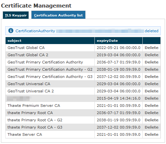This screenshot has height=144, width=166.
Task: Delete the certificate expiring 2015-04-19
Action: coord(152,98)
